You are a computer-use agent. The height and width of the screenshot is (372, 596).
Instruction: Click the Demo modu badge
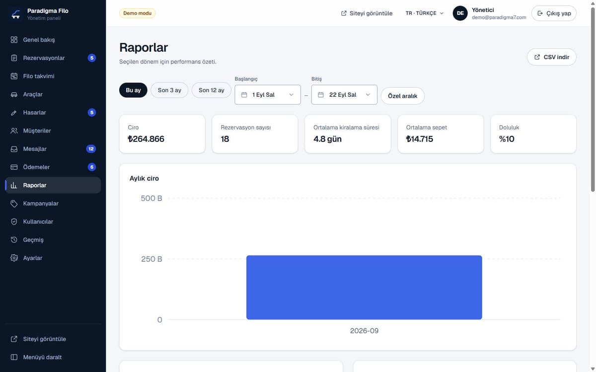(138, 13)
